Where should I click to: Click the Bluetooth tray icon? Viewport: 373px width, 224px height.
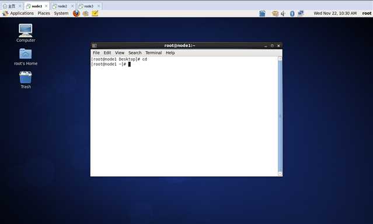pos(292,13)
